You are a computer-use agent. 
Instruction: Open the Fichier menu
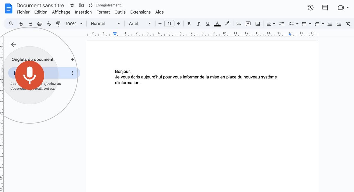pyautogui.click(x=23, y=12)
